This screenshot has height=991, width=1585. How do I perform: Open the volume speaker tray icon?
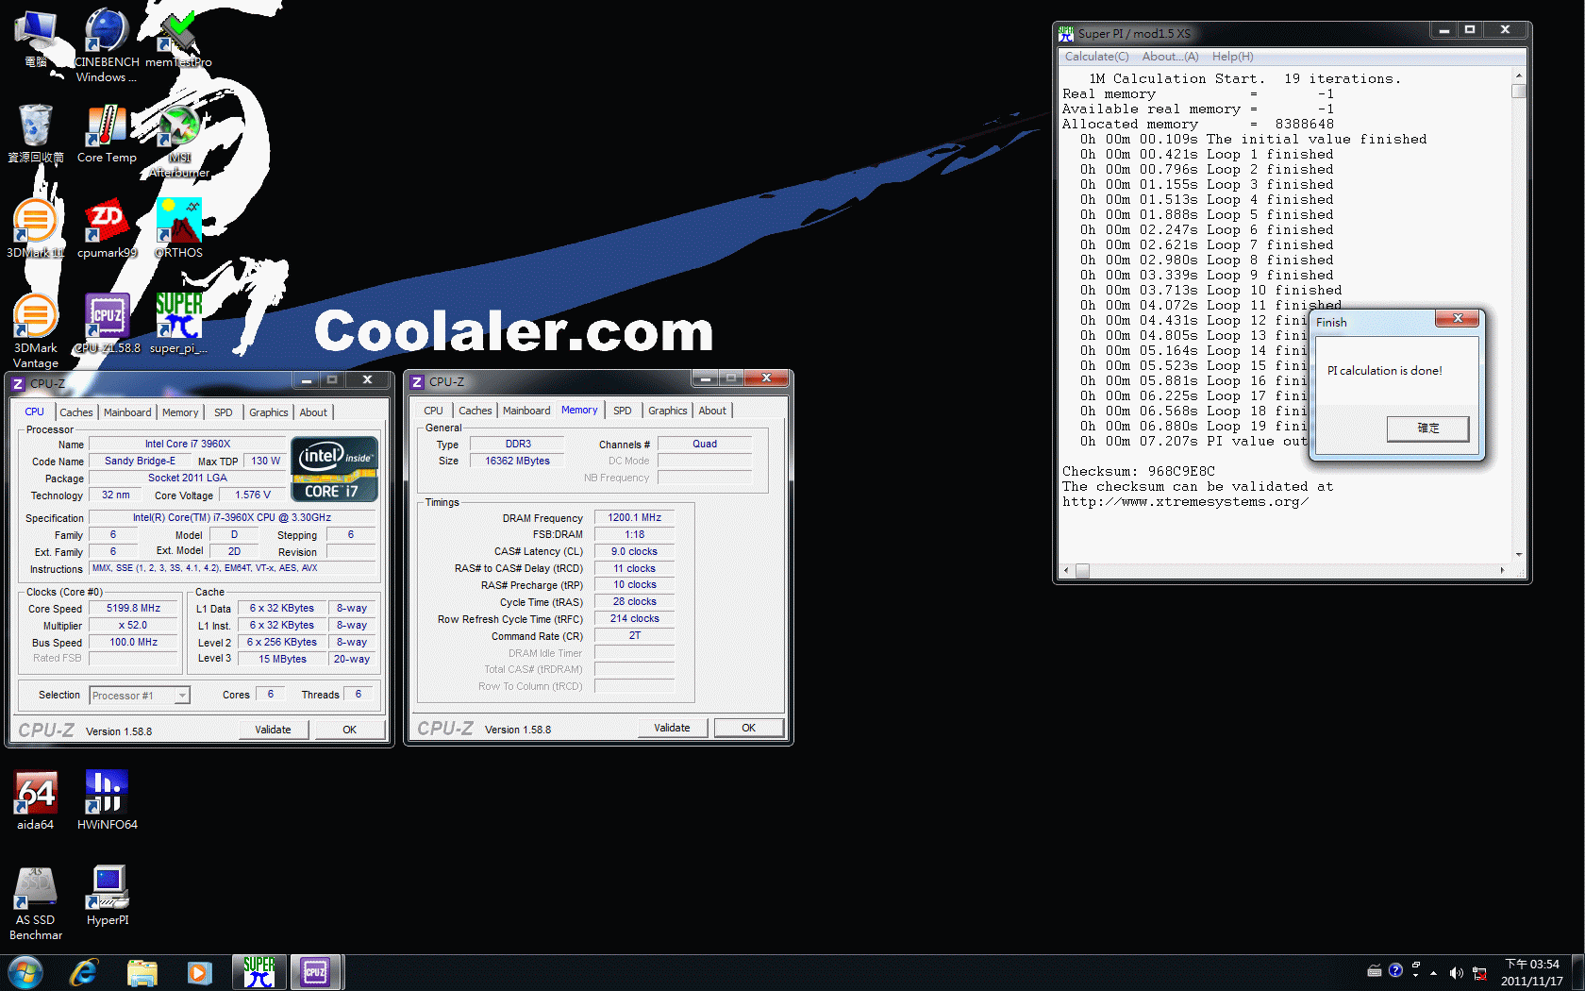point(1456,972)
